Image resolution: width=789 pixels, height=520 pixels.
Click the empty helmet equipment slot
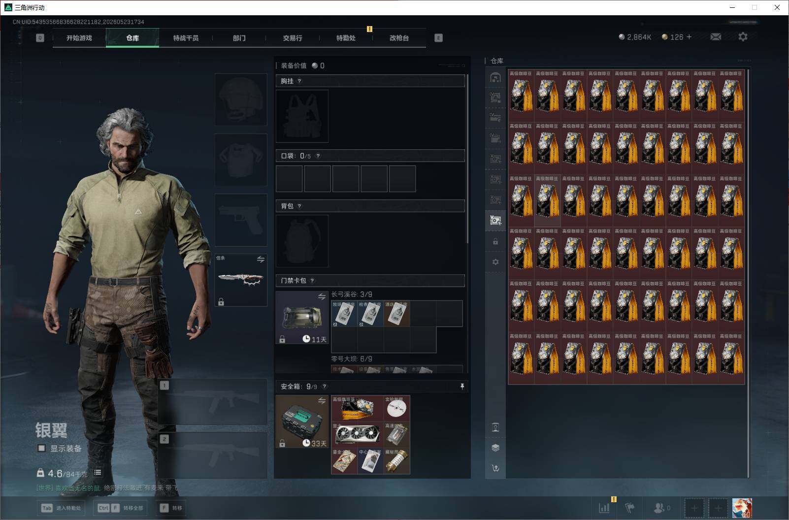241,99
